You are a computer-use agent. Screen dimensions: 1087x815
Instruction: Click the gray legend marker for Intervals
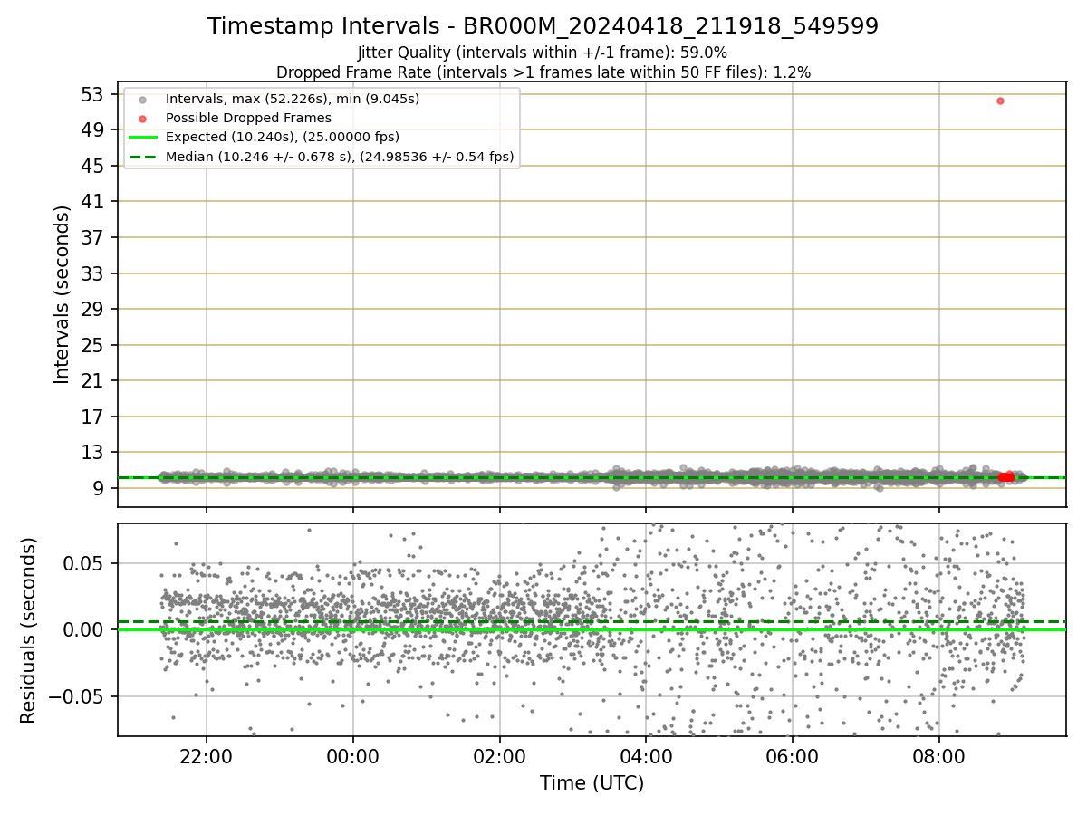pyautogui.click(x=142, y=99)
